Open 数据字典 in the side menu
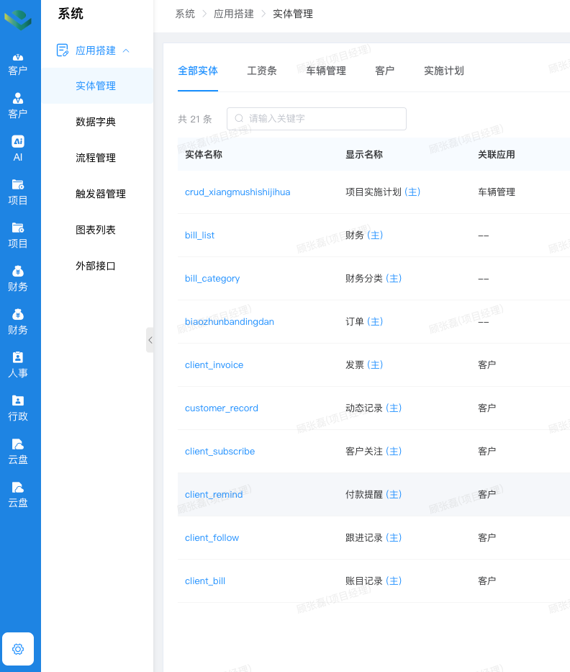The image size is (570, 672). coord(96,122)
